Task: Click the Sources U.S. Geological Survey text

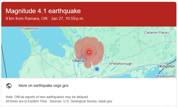Action: coord(81,101)
